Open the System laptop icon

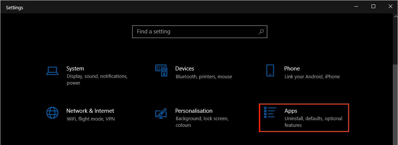point(53,70)
